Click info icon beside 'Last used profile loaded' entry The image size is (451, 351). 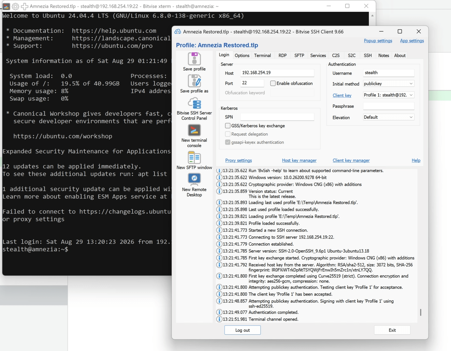point(219,210)
